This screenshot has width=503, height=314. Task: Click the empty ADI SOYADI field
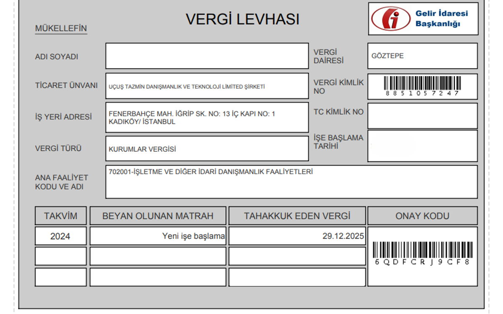pos(207,56)
